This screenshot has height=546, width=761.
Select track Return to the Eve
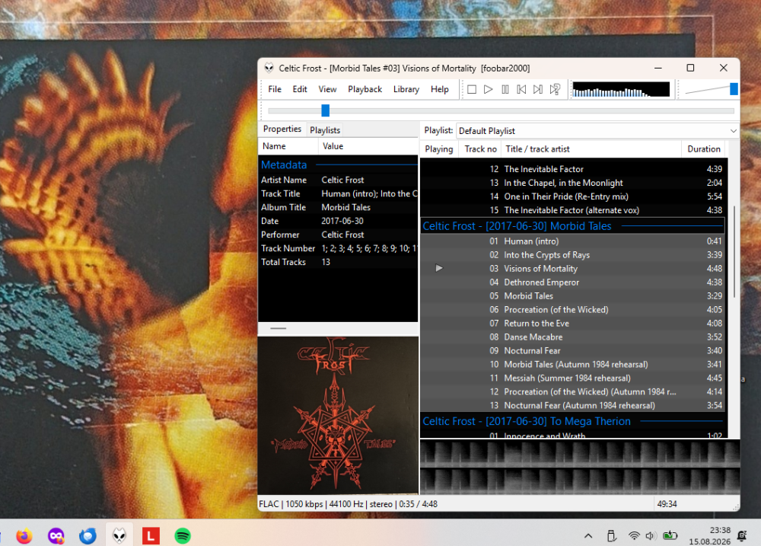pyautogui.click(x=573, y=323)
